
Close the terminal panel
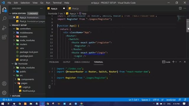(x=185, y=62)
